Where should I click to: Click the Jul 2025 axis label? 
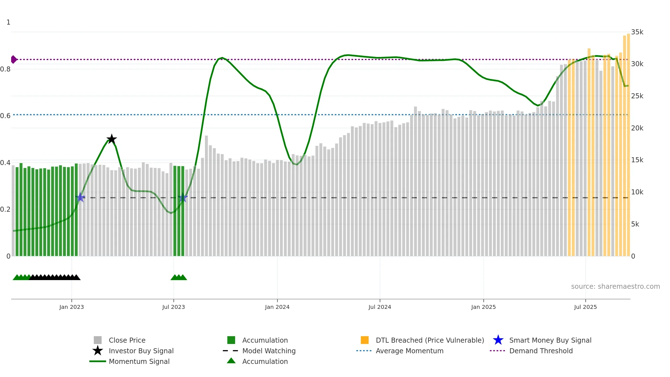(585, 307)
